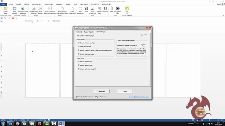The image size is (225, 126).
Task: Open Firefox from the taskbar
Action: [39, 124]
